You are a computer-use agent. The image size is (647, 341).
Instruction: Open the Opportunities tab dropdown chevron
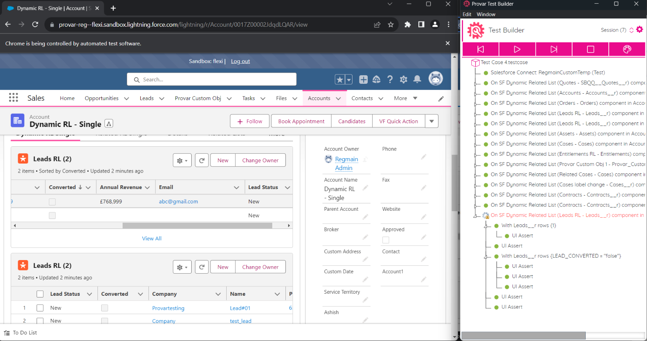127,99
